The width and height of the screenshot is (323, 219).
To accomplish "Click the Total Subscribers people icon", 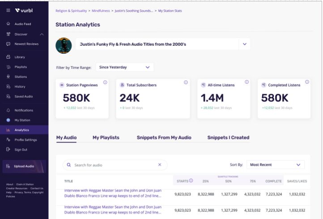I will (x=122, y=85).
